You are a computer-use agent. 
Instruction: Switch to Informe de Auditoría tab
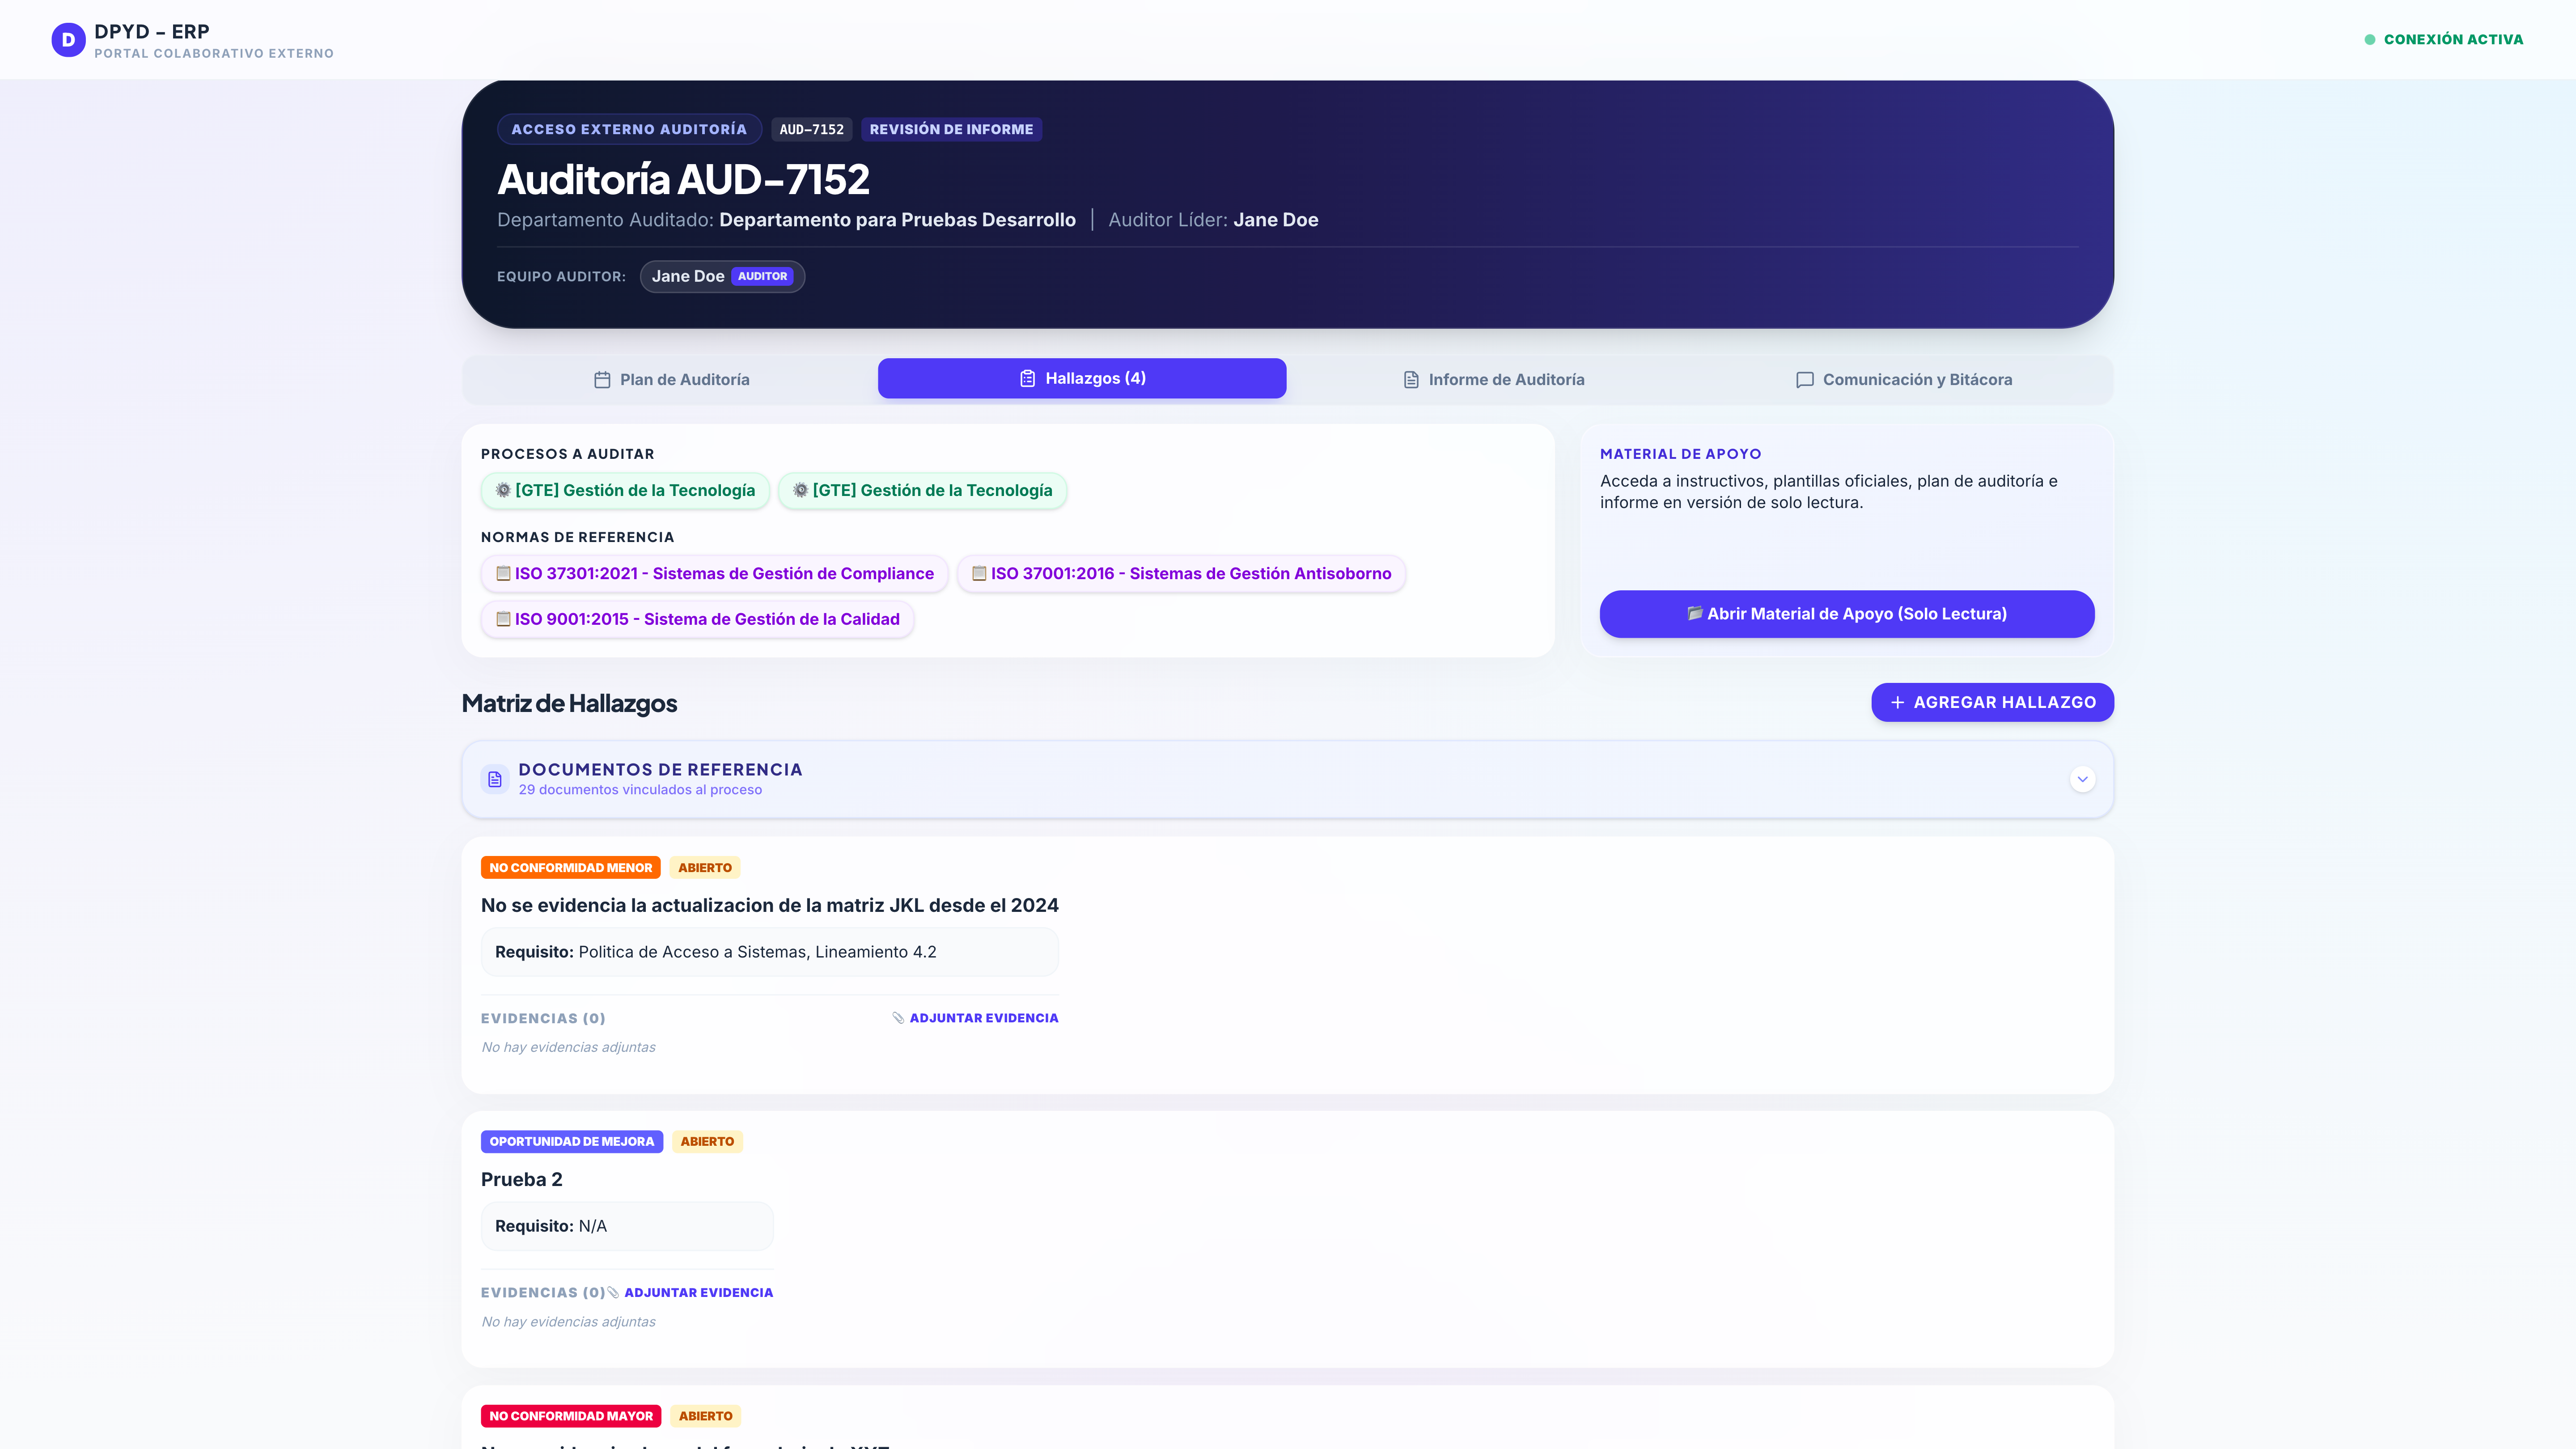1494,380
